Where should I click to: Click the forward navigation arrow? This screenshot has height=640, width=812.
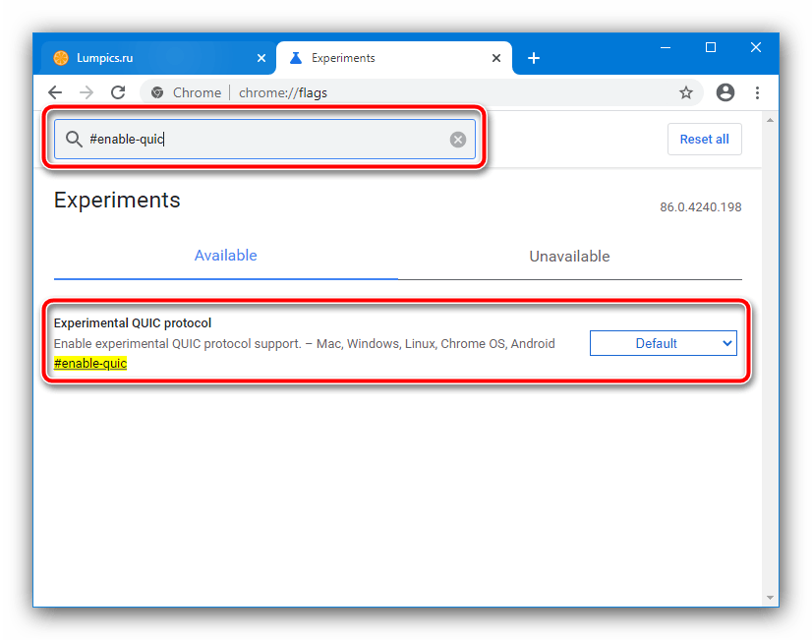tap(87, 92)
